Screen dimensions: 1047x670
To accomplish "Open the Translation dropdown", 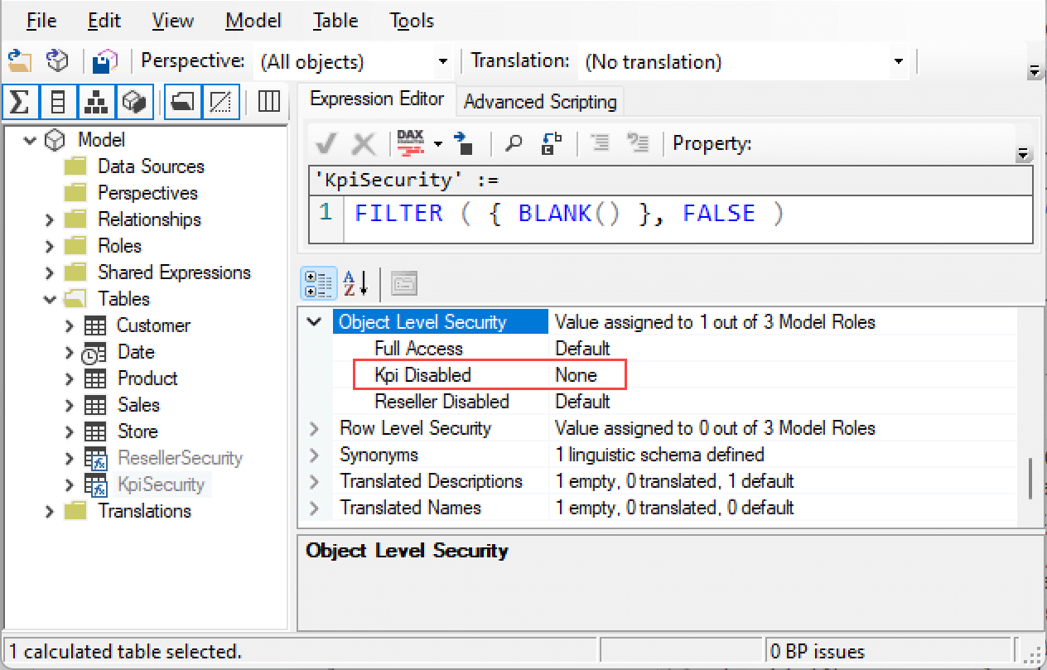I will [899, 60].
